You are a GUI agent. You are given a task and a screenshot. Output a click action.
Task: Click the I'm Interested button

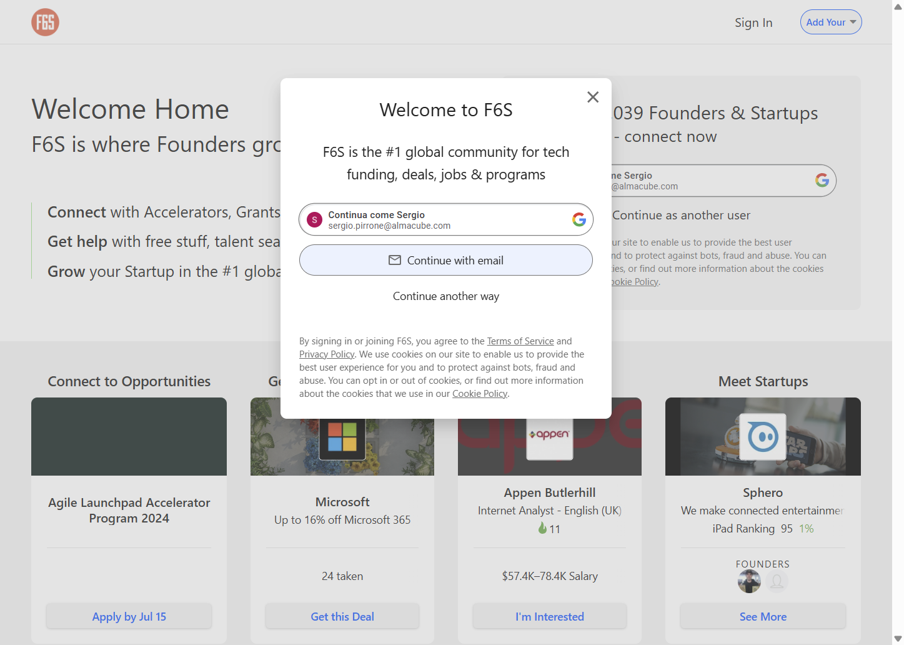[550, 616]
